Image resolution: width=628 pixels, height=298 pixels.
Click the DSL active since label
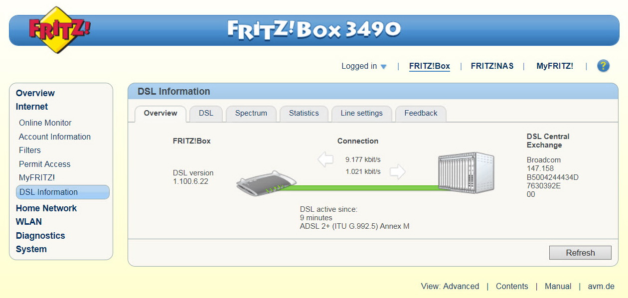tap(329, 209)
